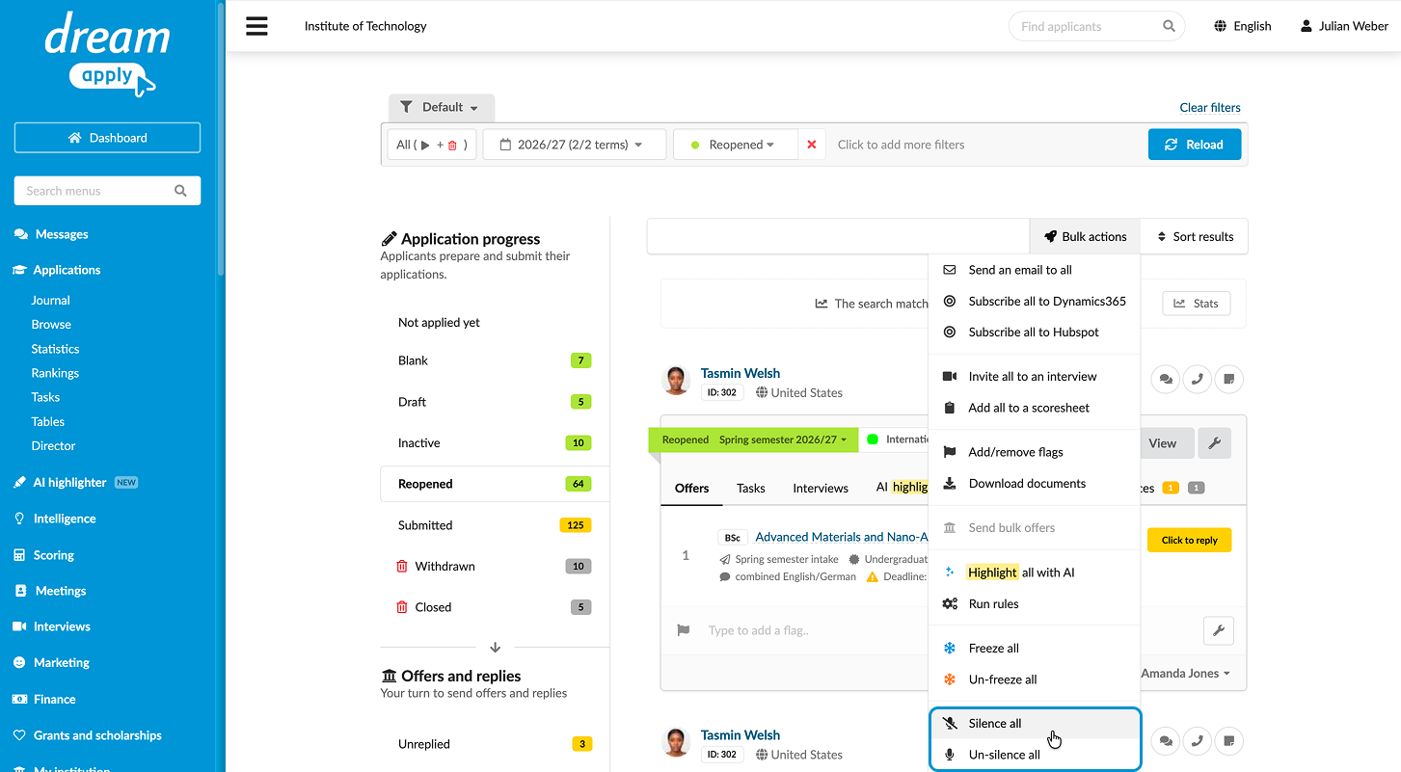Switch to the Tasks tab
The width and height of the screenshot is (1401, 772).
tap(750, 488)
